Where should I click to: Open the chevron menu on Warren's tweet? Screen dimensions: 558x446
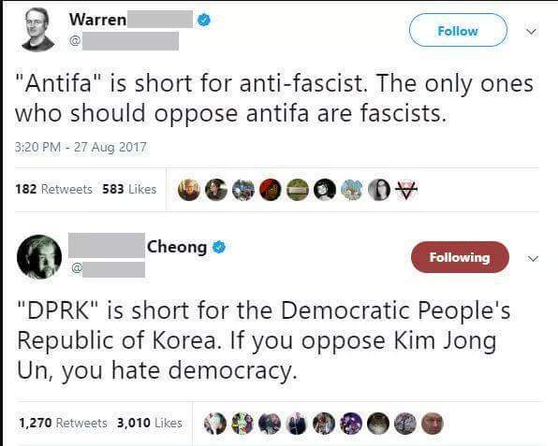click(531, 32)
